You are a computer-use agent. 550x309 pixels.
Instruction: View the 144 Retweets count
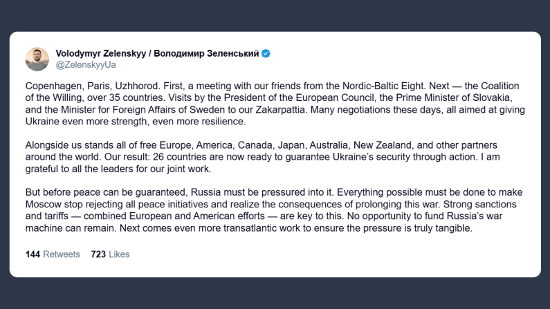click(53, 254)
